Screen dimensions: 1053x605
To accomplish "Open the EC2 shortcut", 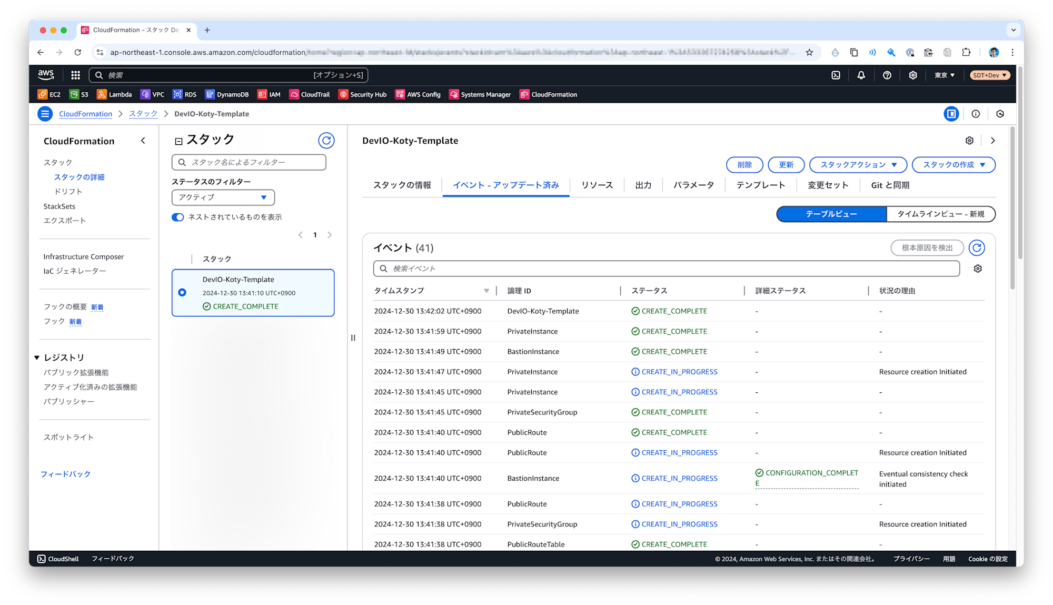I will coord(49,95).
